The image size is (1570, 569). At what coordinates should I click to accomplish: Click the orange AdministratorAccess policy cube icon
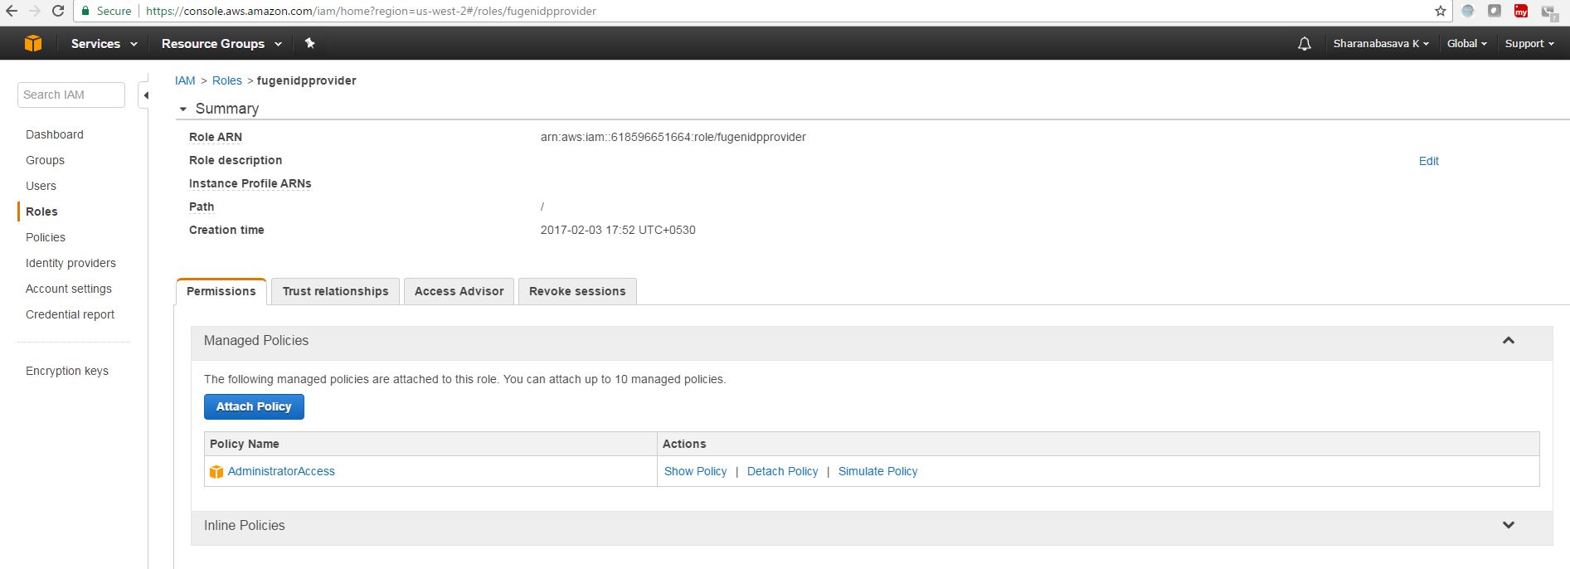(x=216, y=471)
